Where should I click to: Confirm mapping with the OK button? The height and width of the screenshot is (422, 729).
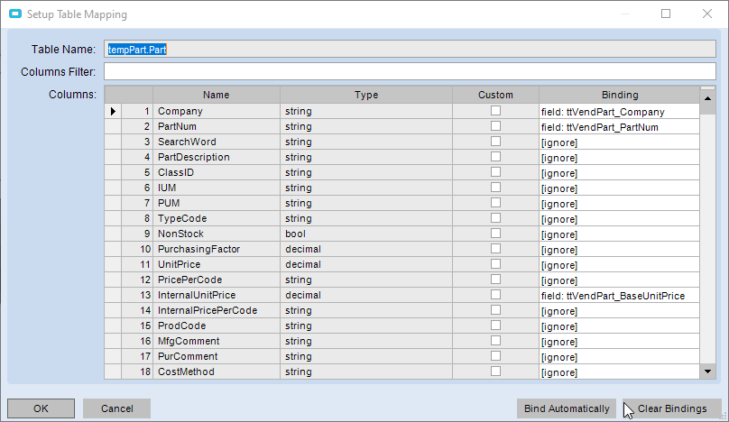pos(41,408)
